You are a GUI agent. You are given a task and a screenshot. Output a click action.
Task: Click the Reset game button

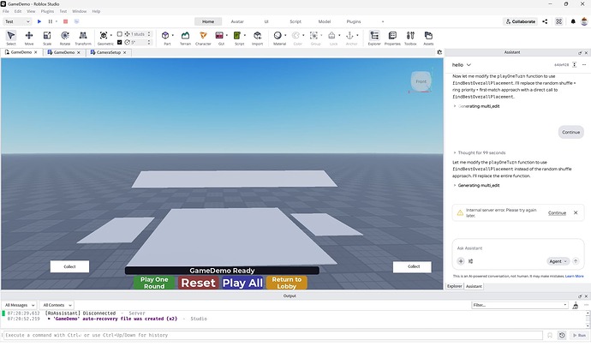[198, 283]
